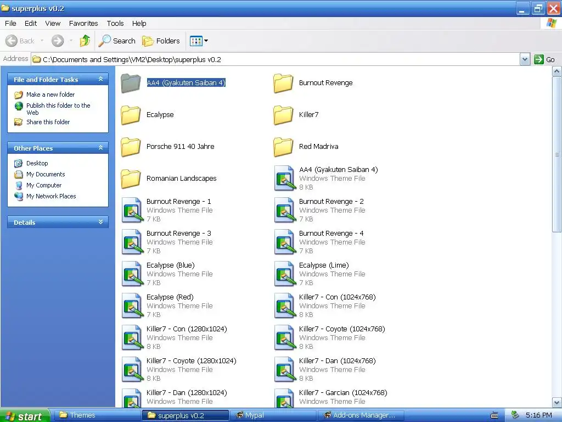Select Burnout Revenge - 4 theme file icon

pos(285,242)
